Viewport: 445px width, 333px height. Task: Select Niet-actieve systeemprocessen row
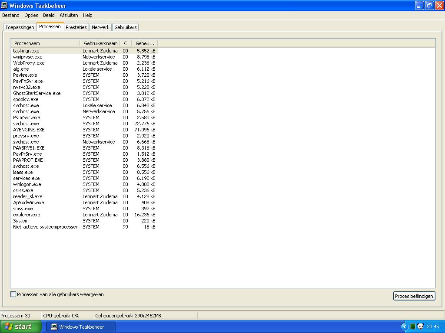point(85,227)
